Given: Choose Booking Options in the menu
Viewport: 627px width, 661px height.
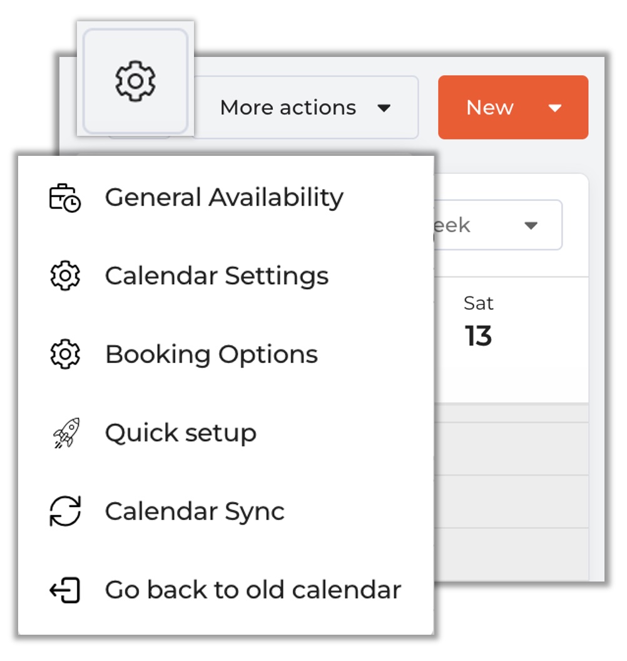Looking at the screenshot, I should [x=226, y=354].
